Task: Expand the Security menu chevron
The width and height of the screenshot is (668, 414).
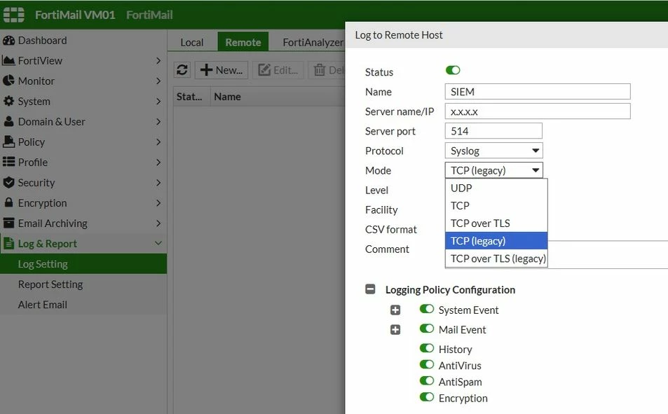Action: coord(158,182)
